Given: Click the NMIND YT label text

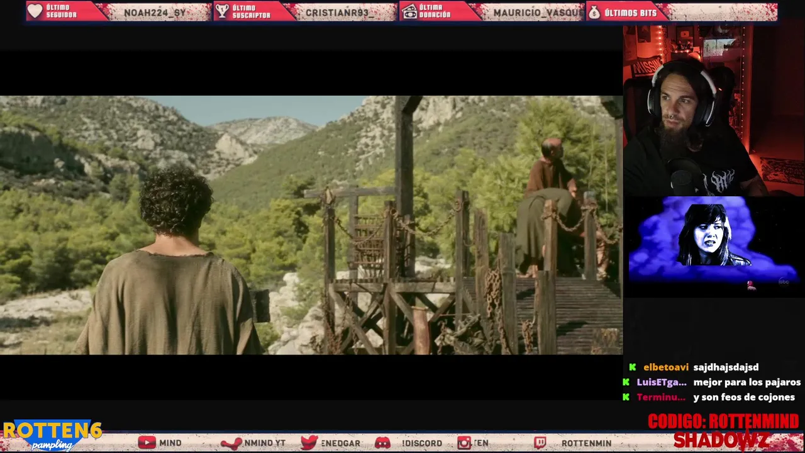Looking at the screenshot, I should pyautogui.click(x=265, y=443).
